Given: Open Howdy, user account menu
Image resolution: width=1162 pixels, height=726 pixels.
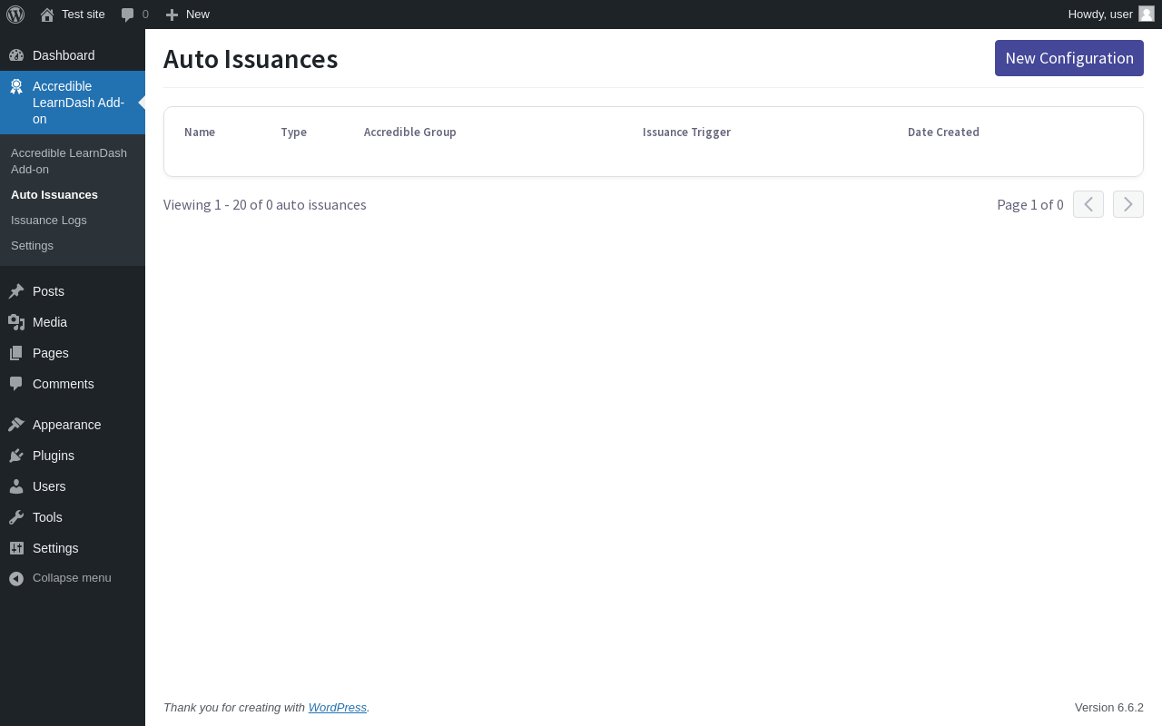Looking at the screenshot, I should 1111,15.
